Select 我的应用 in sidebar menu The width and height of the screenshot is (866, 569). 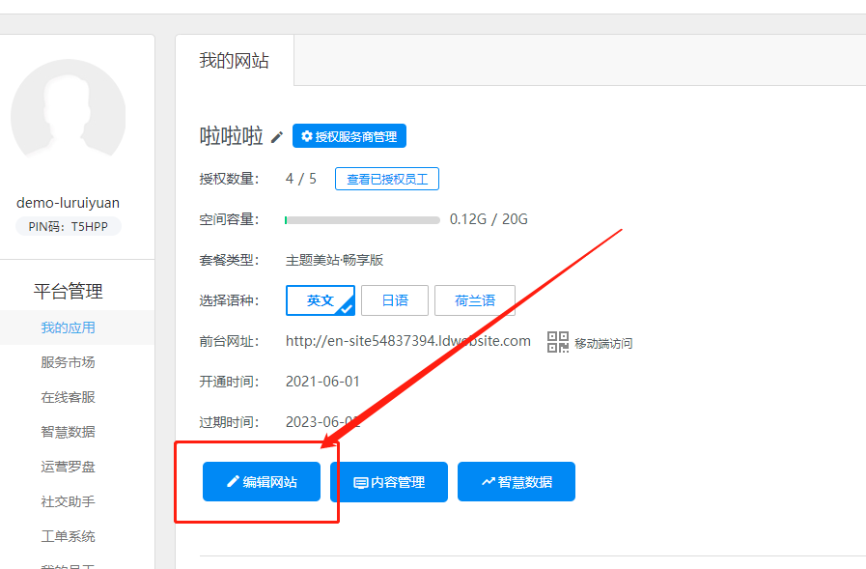pos(68,327)
